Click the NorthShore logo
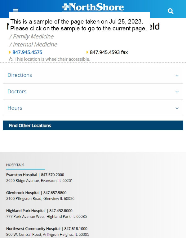Image resolution: width=186 pixels, height=238 pixels. click(93, 7)
